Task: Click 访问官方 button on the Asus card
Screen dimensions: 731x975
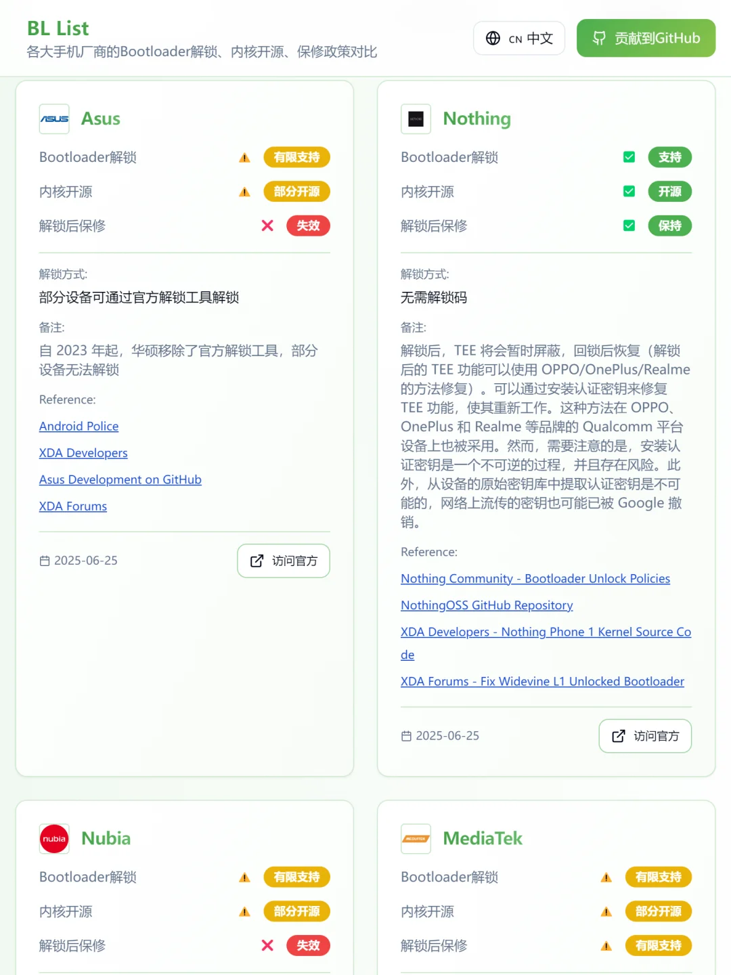Action: tap(284, 561)
